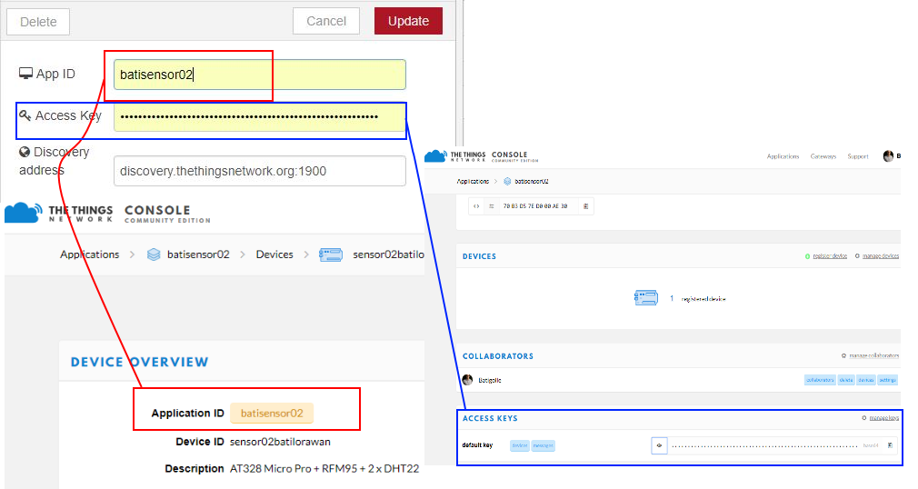Toggle the hex format <> button for the EUI
Viewport: 918px width, 489px height.
click(x=476, y=206)
